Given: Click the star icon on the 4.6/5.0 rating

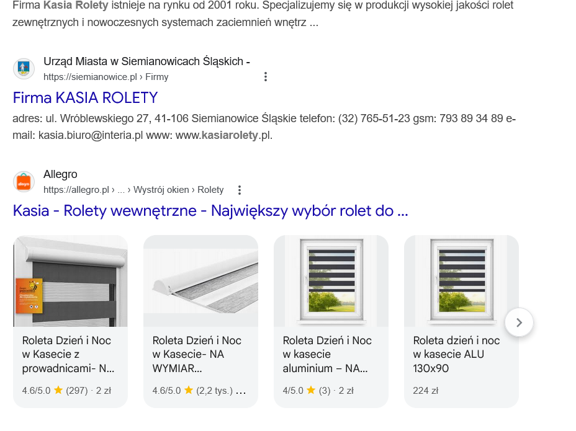Looking at the screenshot, I should tap(58, 391).
